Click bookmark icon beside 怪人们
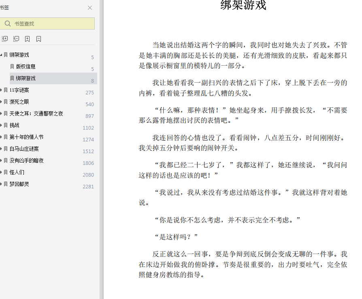The height and width of the screenshot is (299, 362). [x=6, y=172]
